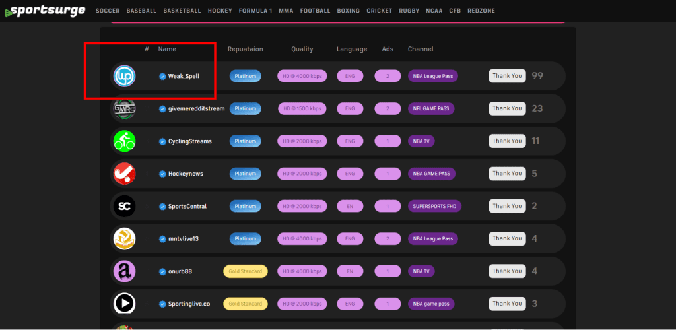Click Thank You for givemeredditstream
Image resolution: width=676 pixels, height=330 pixels.
tap(507, 108)
